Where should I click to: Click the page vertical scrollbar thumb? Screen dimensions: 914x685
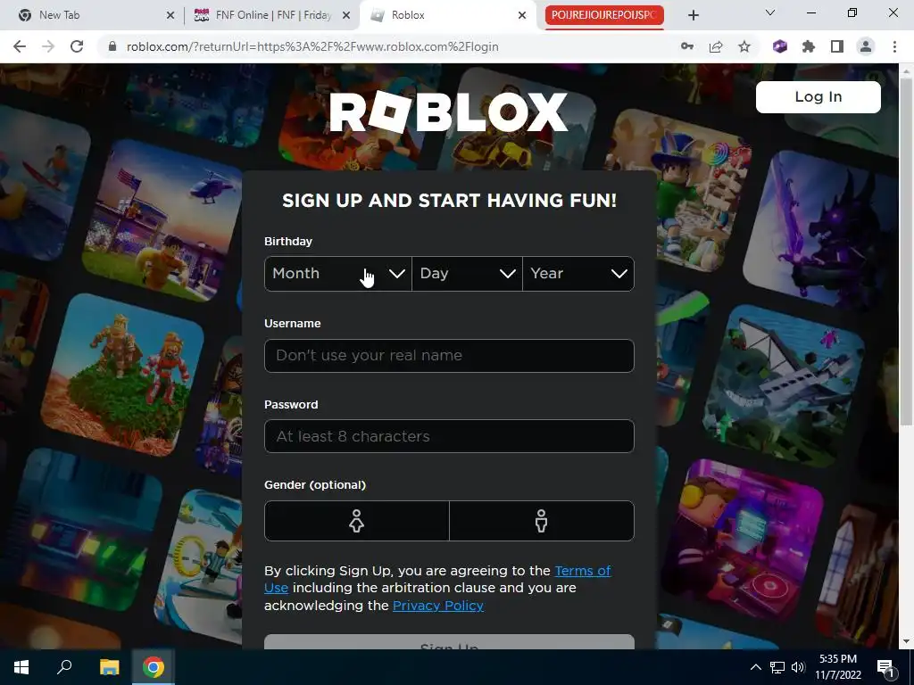coord(906,251)
